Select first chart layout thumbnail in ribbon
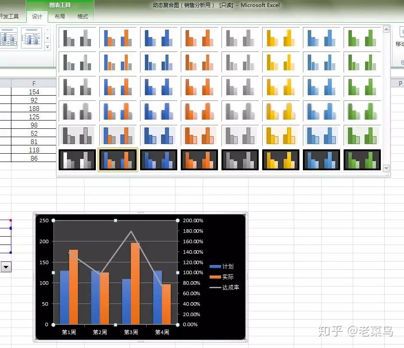Viewport: 404px width, 348px height. coord(8,38)
